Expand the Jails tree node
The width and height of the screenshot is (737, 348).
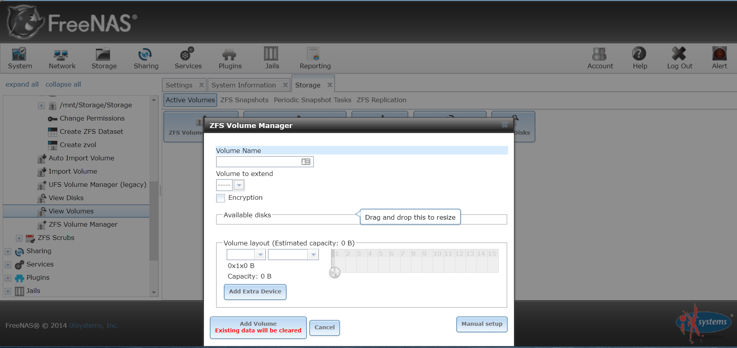point(8,291)
